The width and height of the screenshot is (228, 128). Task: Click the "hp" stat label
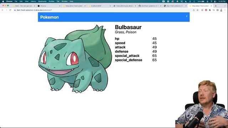click(x=117, y=39)
